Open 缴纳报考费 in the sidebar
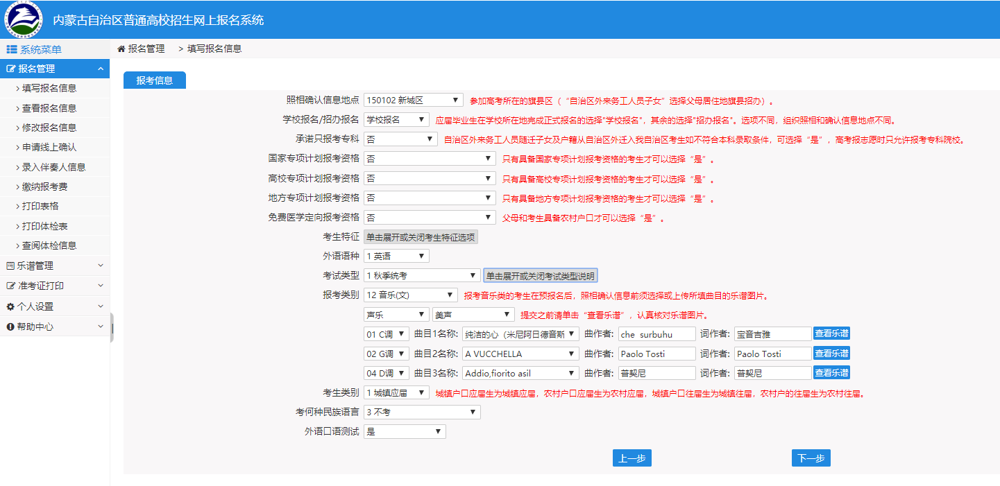This screenshot has height=486, width=1000. tap(45, 186)
